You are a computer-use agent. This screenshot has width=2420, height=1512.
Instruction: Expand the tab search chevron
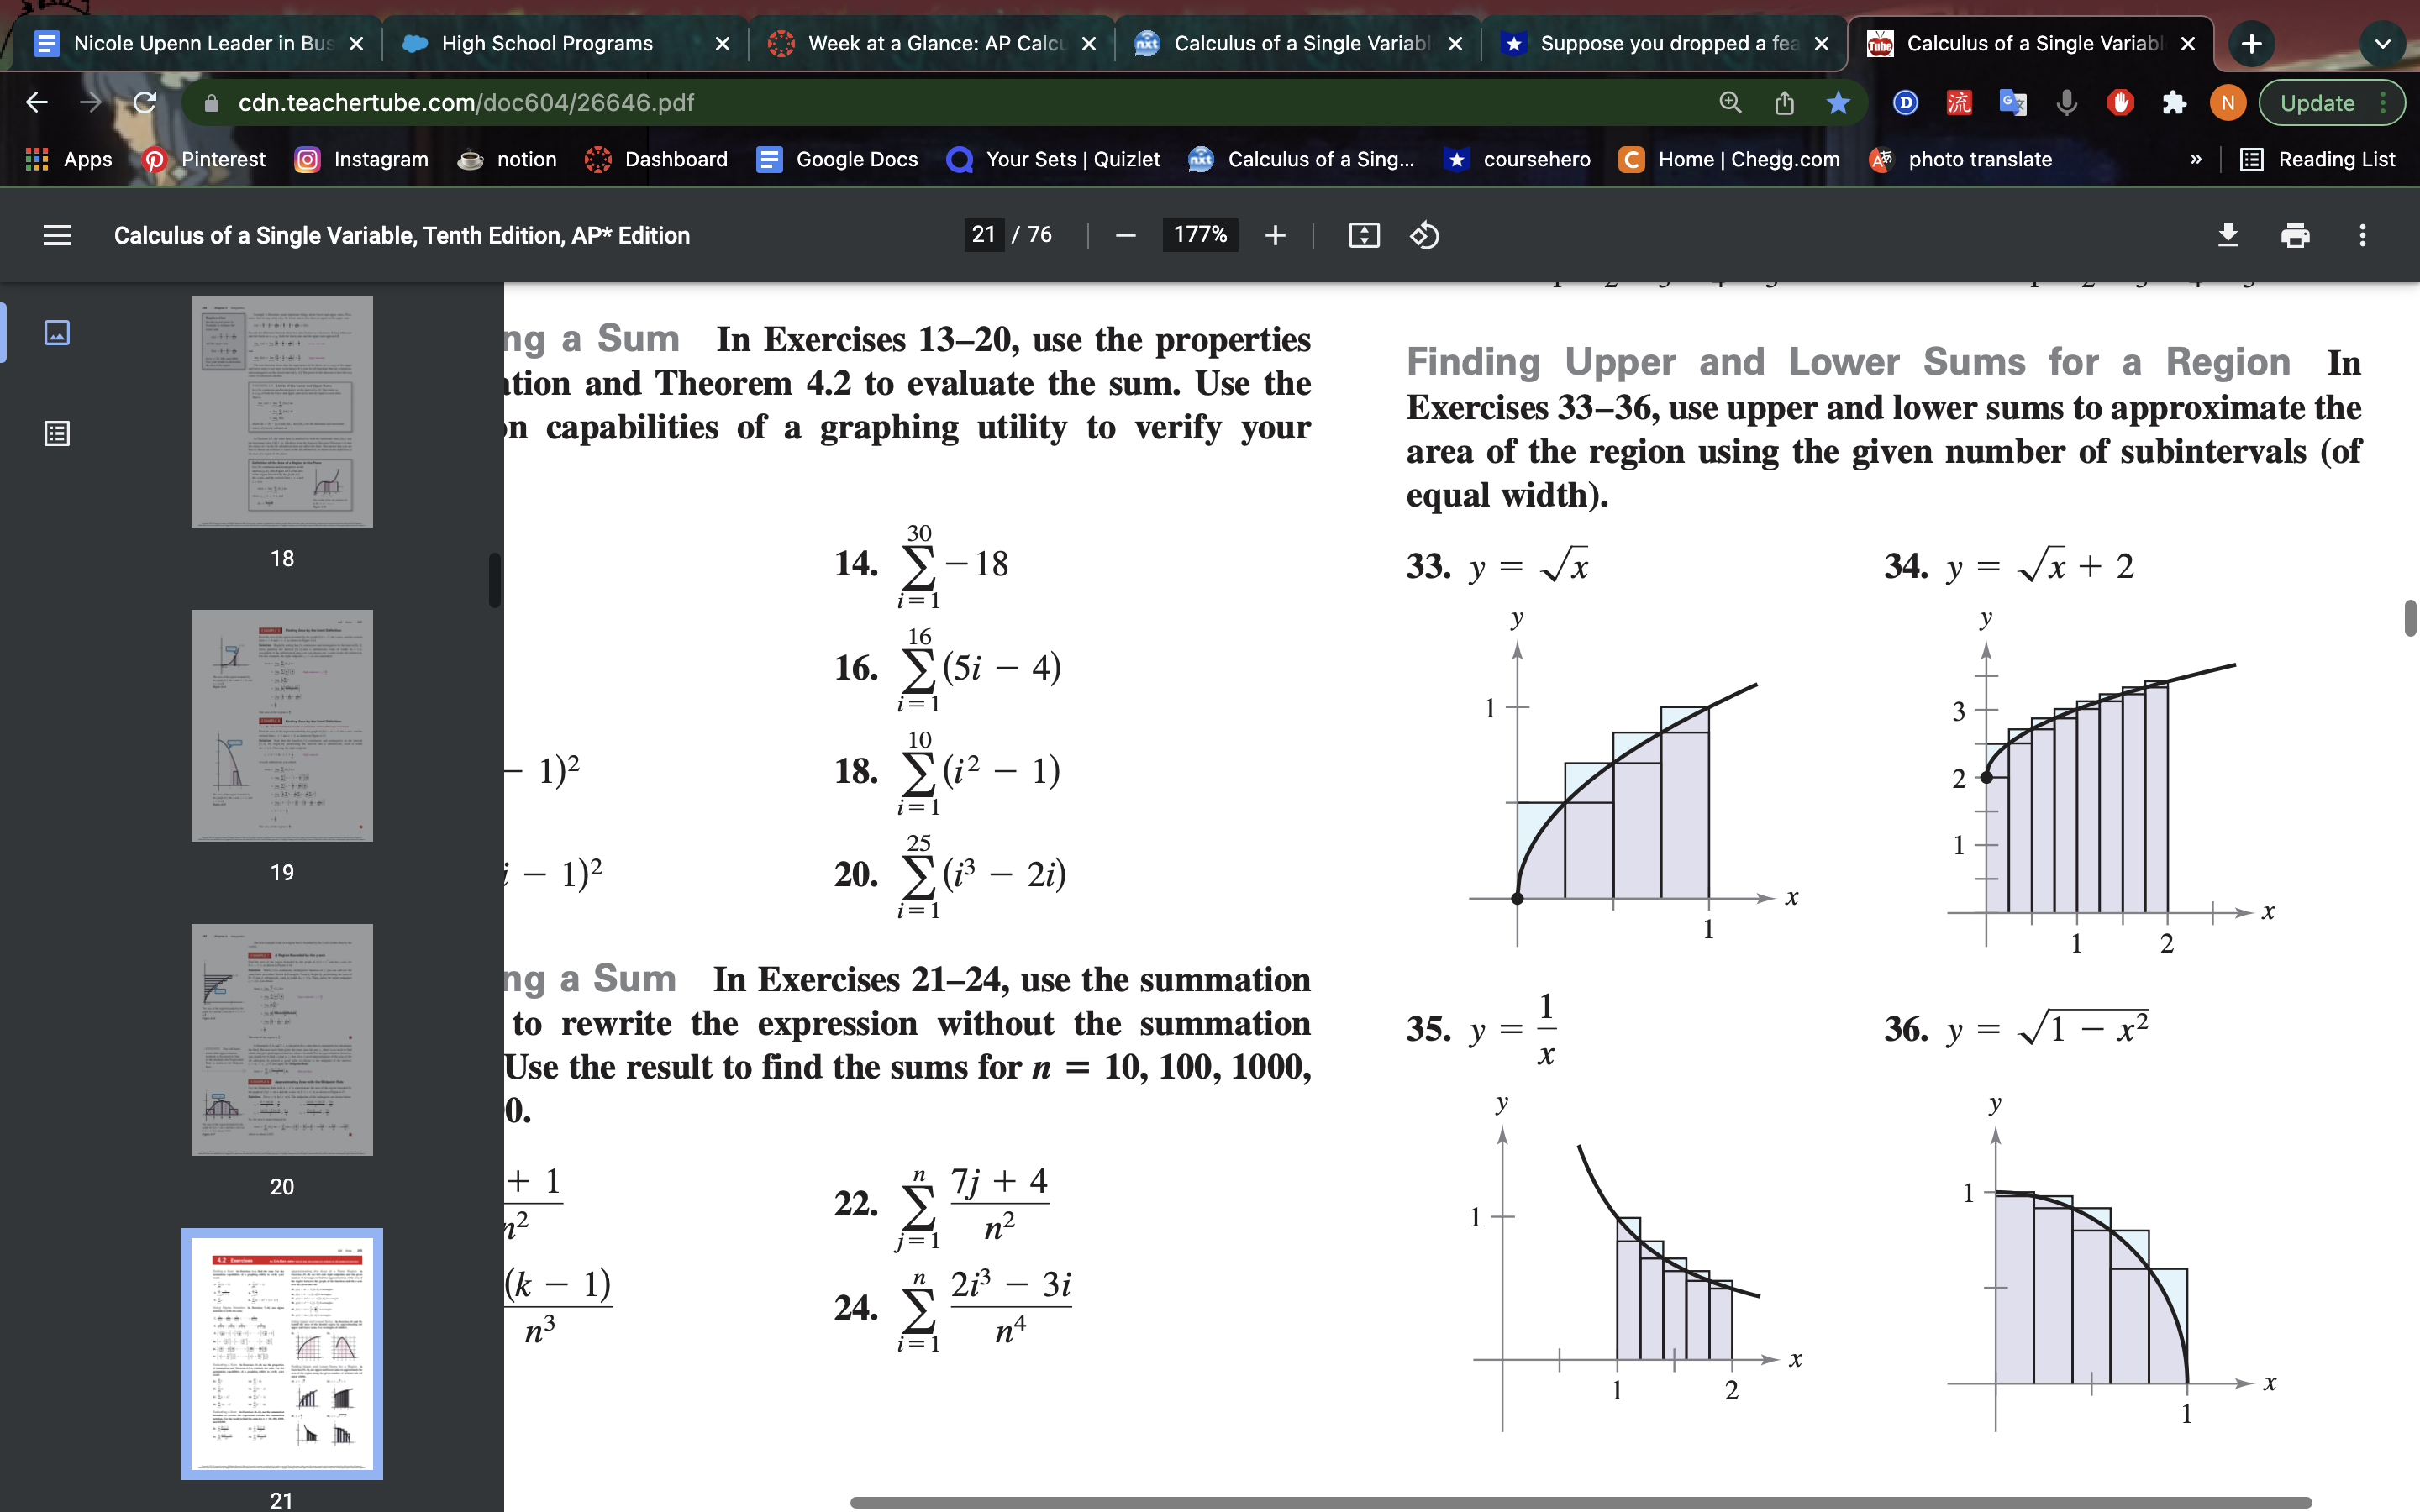[x=2383, y=43]
